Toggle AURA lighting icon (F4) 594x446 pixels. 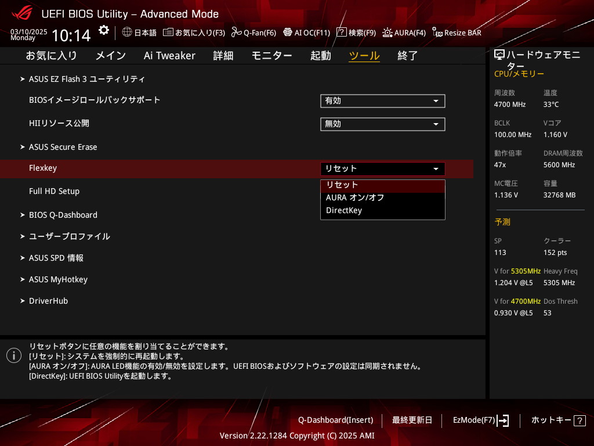click(x=387, y=33)
